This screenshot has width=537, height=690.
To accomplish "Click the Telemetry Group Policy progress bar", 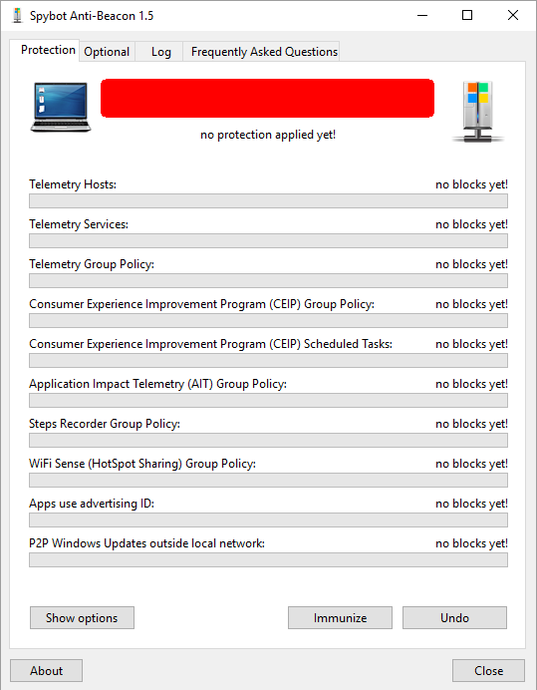I will coord(268,281).
